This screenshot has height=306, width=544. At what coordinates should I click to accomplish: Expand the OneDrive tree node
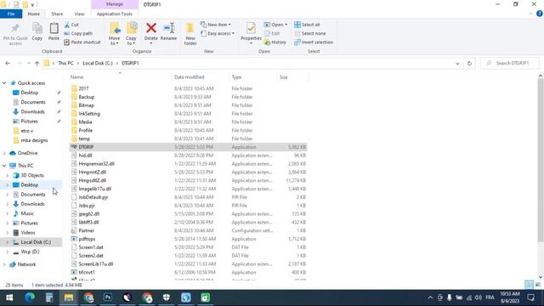[4, 153]
